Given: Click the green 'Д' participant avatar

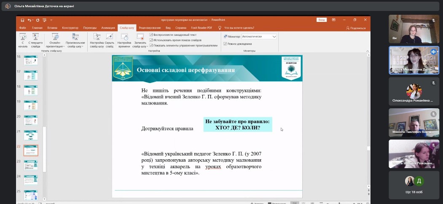Looking at the screenshot, I should pyautogui.click(x=419, y=181).
